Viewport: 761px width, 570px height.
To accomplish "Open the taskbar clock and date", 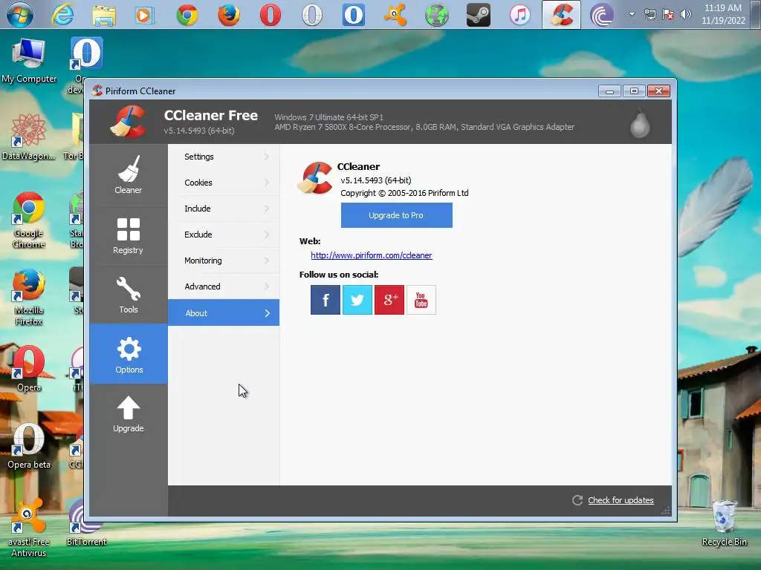I will point(723,14).
